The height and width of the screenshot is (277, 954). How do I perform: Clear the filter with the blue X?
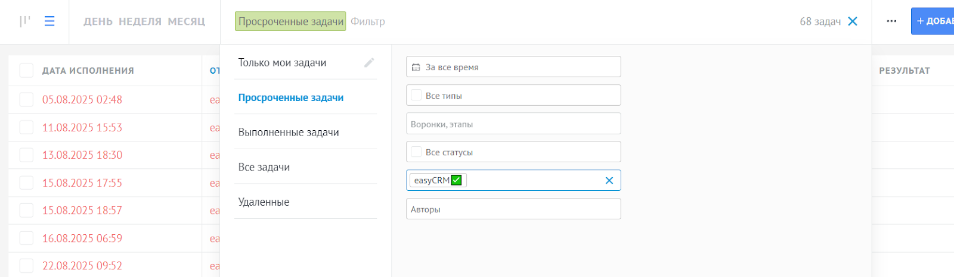point(853,21)
